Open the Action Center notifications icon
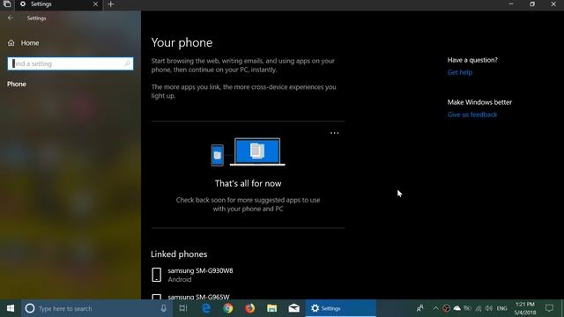Viewport: 564px width, 317px height. [x=549, y=308]
